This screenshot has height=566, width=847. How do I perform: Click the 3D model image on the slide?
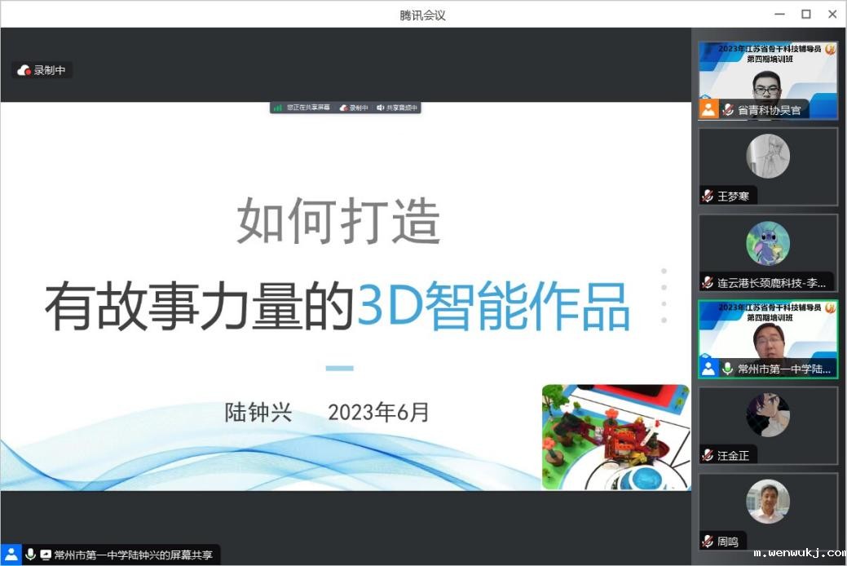tap(615, 437)
